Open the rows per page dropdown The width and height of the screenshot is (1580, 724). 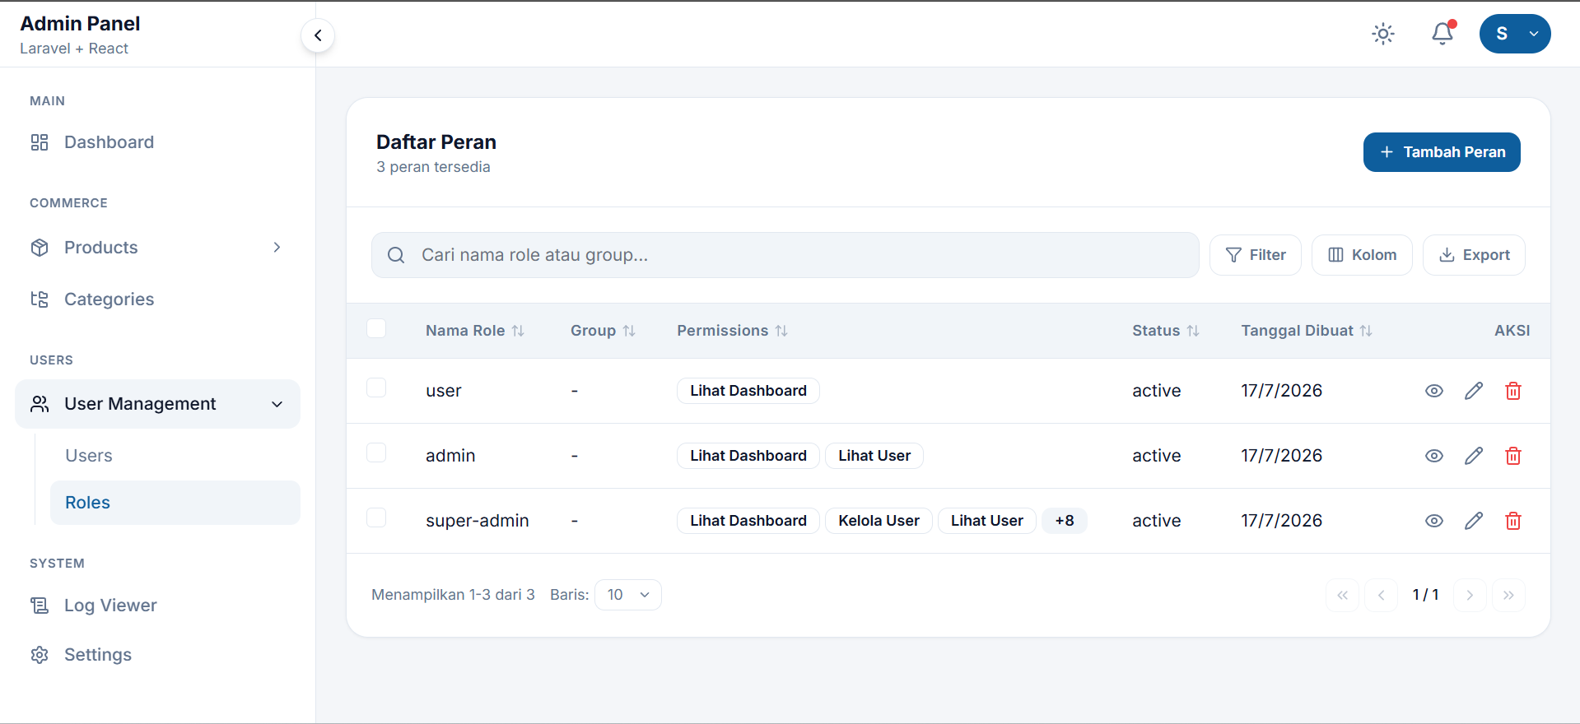click(628, 595)
